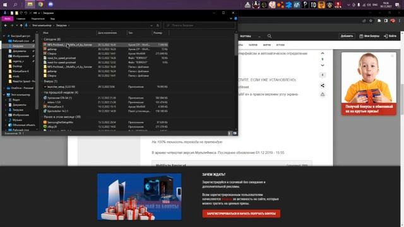Open mods folder in sidebar
The height and width of the screenshot is (227, 404).
[x=16, y=76]
